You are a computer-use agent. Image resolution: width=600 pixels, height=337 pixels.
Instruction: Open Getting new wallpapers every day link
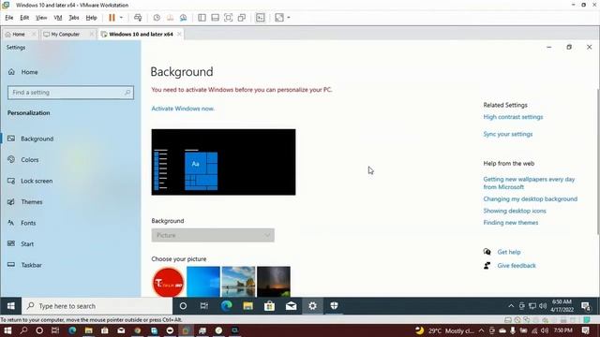tap(529, 183)
